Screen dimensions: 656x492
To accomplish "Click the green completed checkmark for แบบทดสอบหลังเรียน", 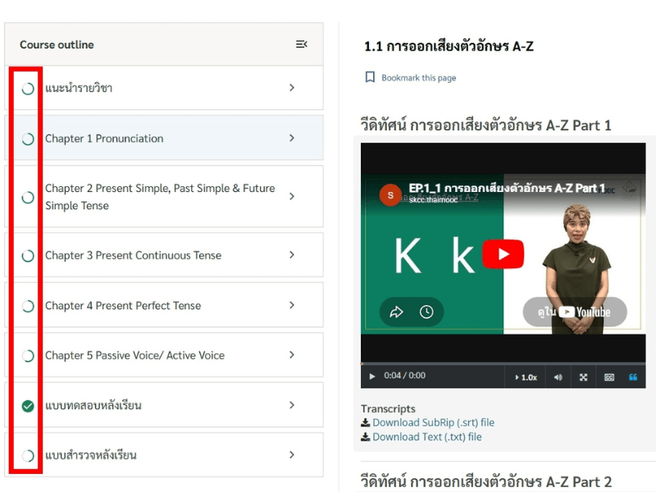I will pyautogui.click(x=28, y=406).
